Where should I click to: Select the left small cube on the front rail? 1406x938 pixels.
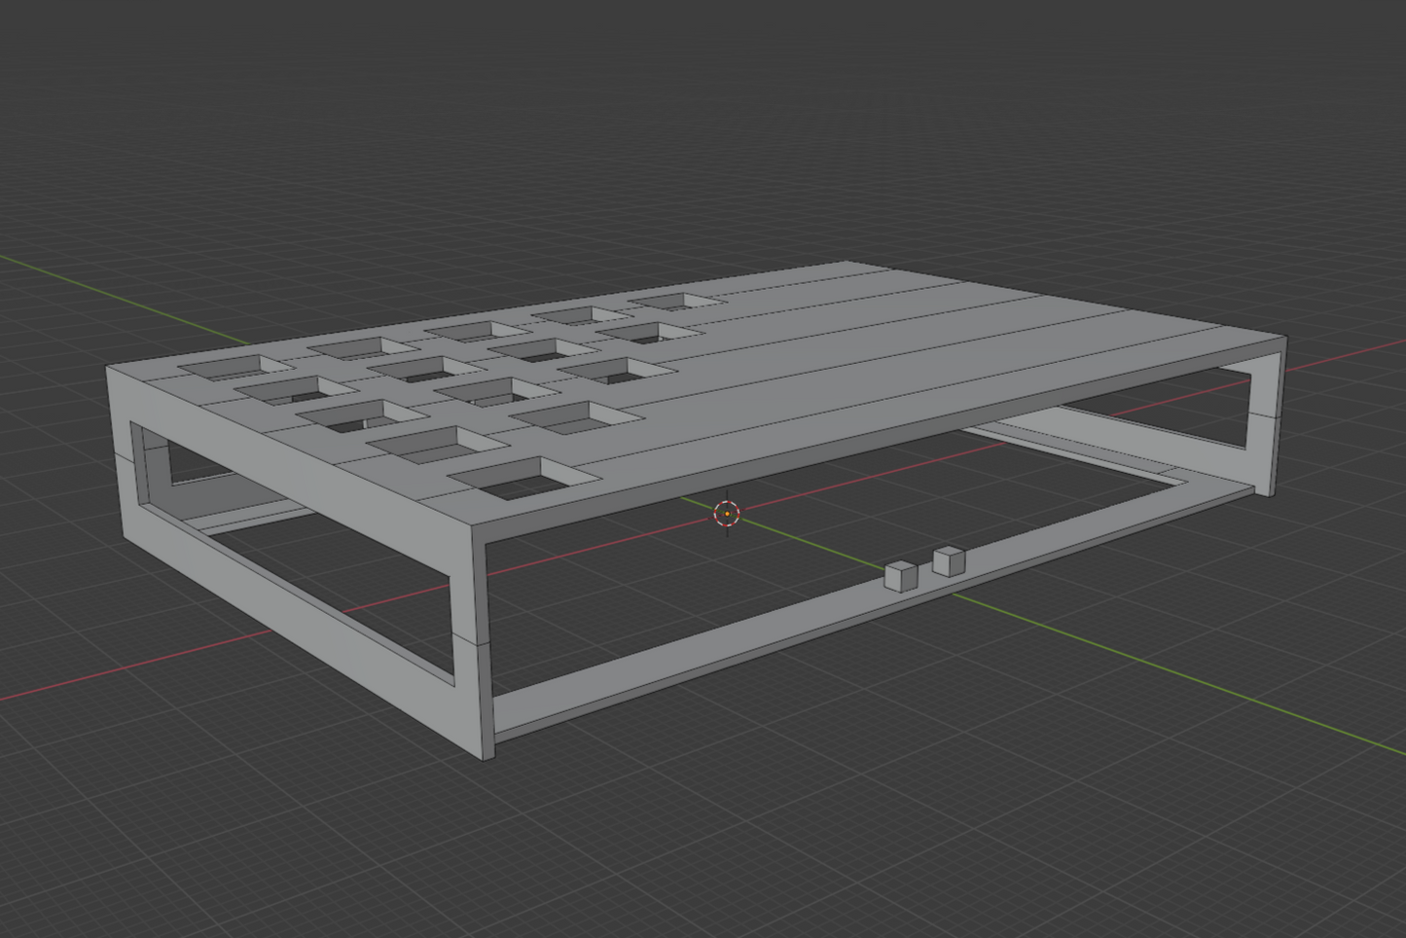pyautogui.click(x=902, y=576)
